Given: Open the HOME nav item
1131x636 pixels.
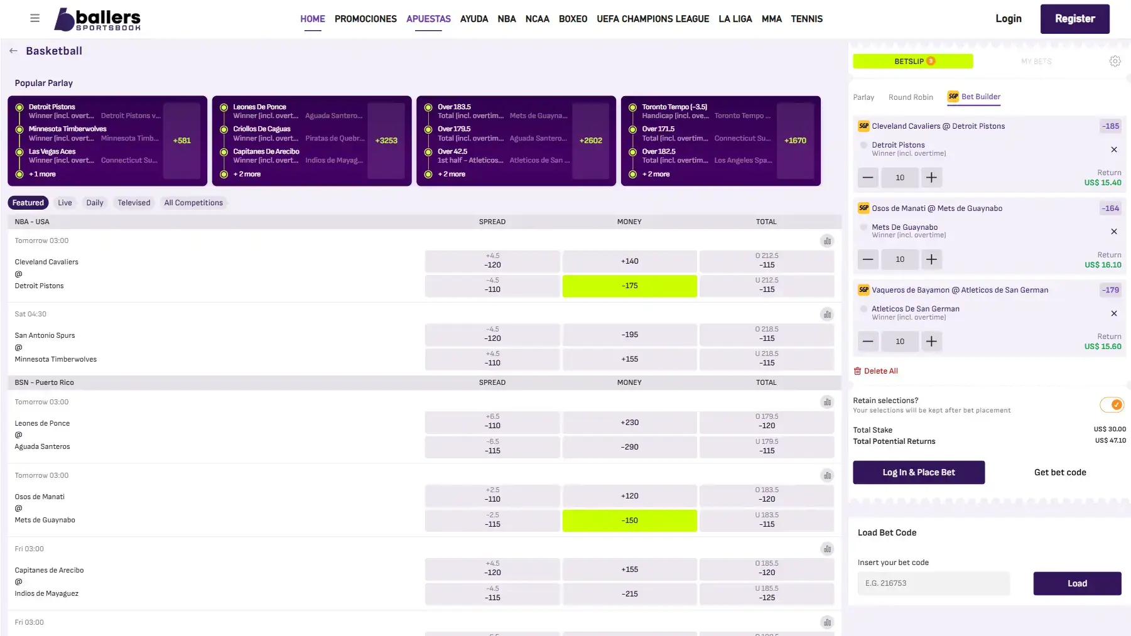Looking at the screenshot, I should [313, 19].
